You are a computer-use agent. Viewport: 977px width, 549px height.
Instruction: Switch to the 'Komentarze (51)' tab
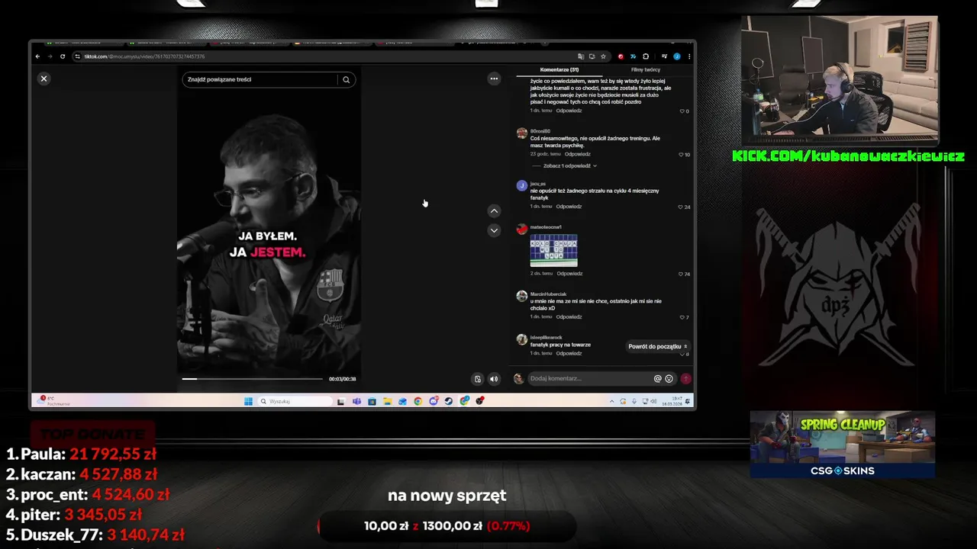[x=559, y=69]
